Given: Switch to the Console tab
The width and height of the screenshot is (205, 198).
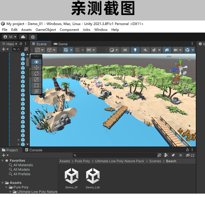Looking at the screenshot, I should pyautogui.click(x=34, y=150).
